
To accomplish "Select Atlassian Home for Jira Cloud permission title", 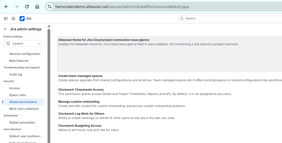I will pos(104,40).
